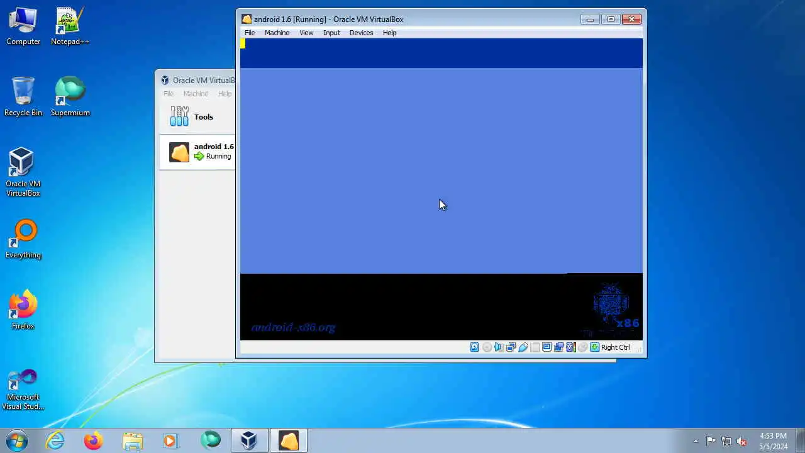Click the VirtualBox icon in VM title bar

point(247,20)
